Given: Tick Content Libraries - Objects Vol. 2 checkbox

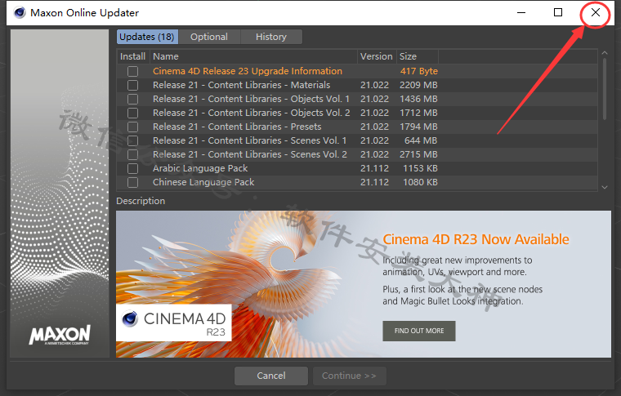Looking at the screenshot, I should [x=132, y=113].
